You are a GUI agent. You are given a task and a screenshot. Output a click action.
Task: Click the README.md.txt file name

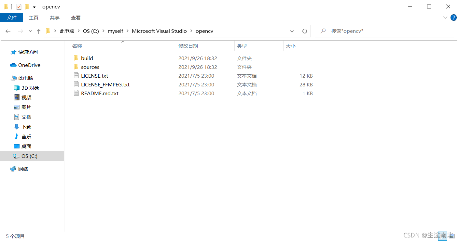click(100, 93)
